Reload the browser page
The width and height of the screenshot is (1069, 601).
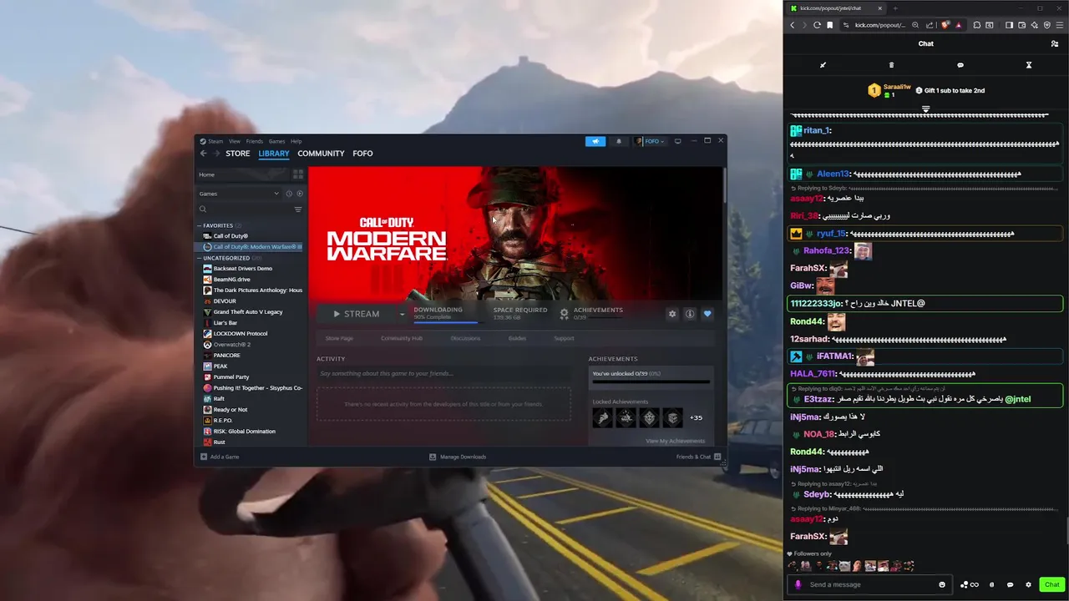click(817, 25)
